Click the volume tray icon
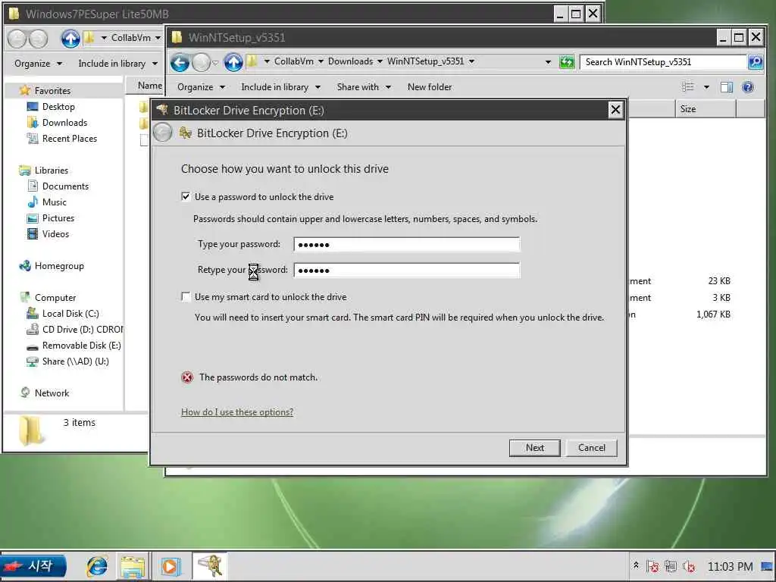Screen dimensions: 776x582 [689, 566]
